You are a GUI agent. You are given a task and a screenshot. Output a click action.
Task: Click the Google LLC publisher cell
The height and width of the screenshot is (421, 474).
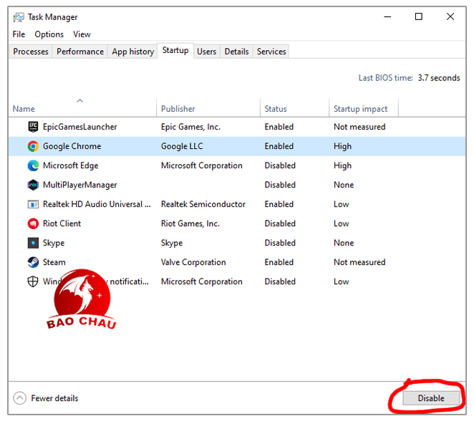tap(182, 146)
